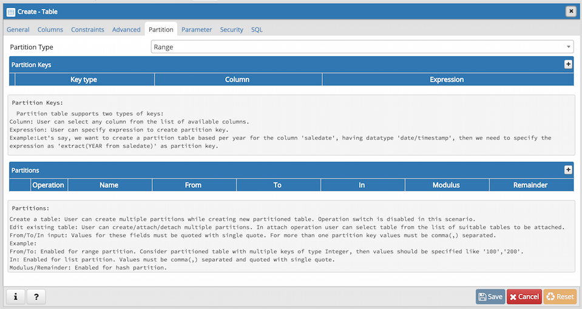The width and height of the screenshot is (582, 309).
Task: Reset the form fields
Action: click(x=560, y=297)
